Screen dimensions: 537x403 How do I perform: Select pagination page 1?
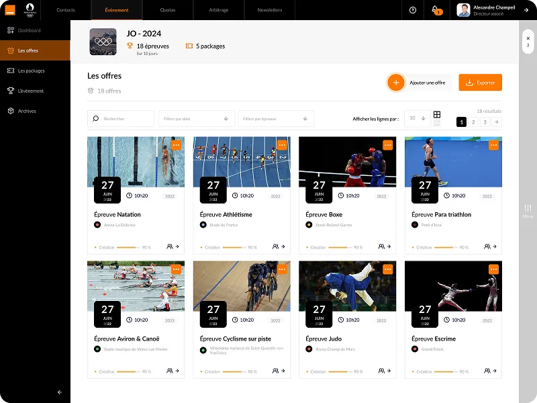click(x=461, y=122)
